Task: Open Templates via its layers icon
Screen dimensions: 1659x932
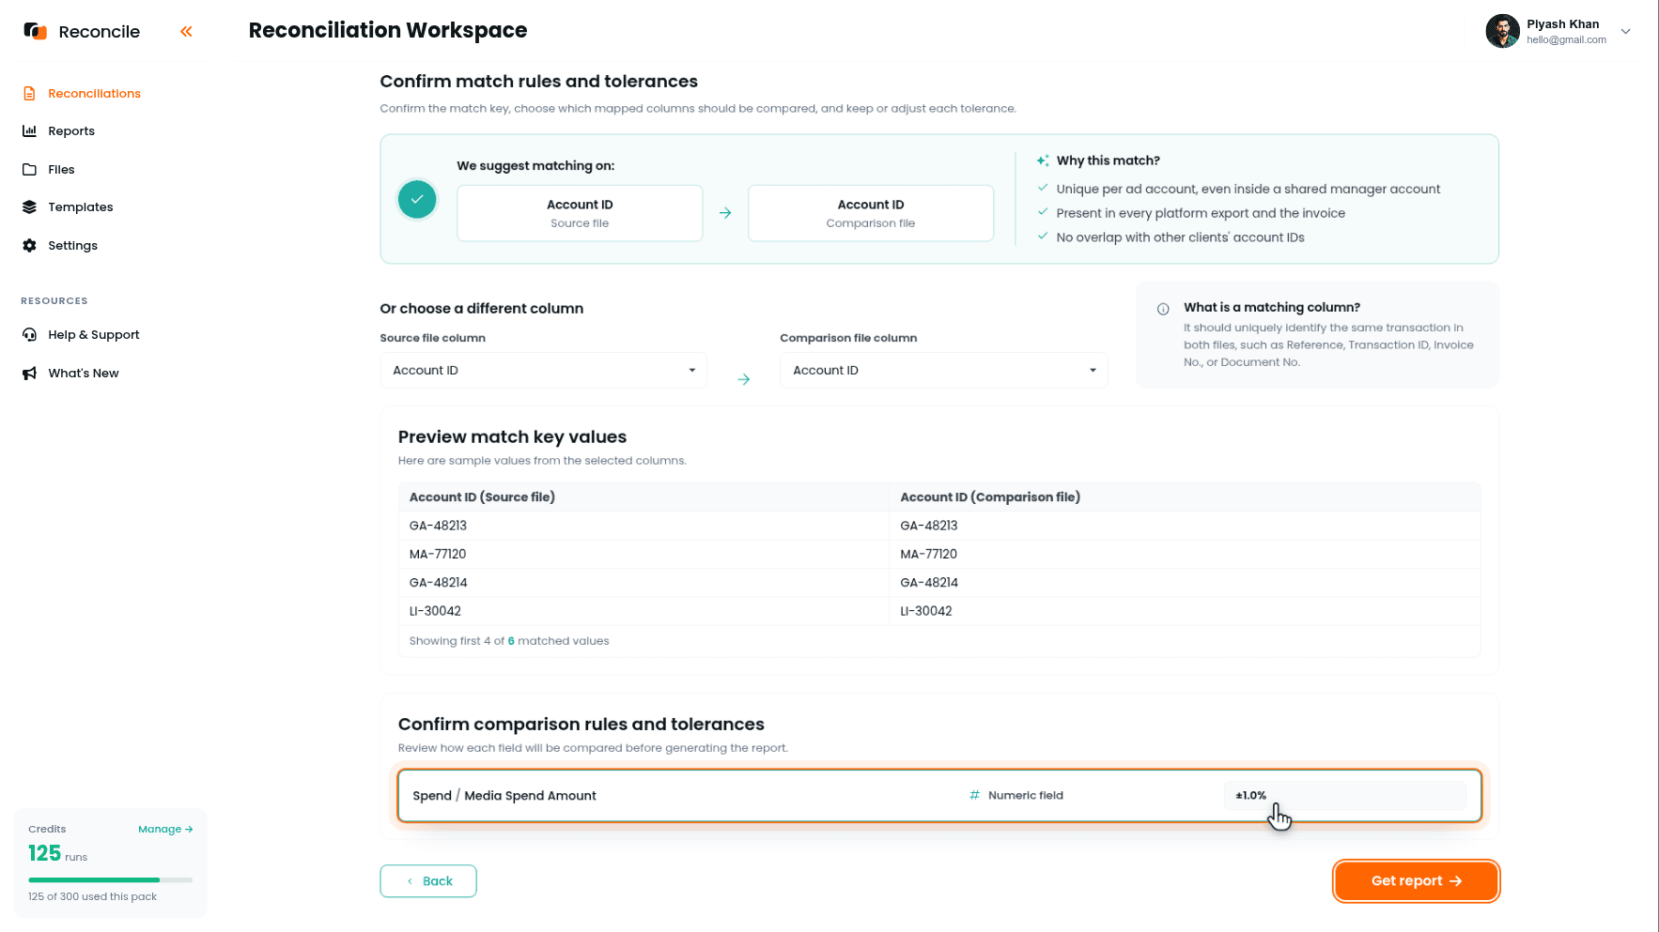Action: tap(29, 207)
